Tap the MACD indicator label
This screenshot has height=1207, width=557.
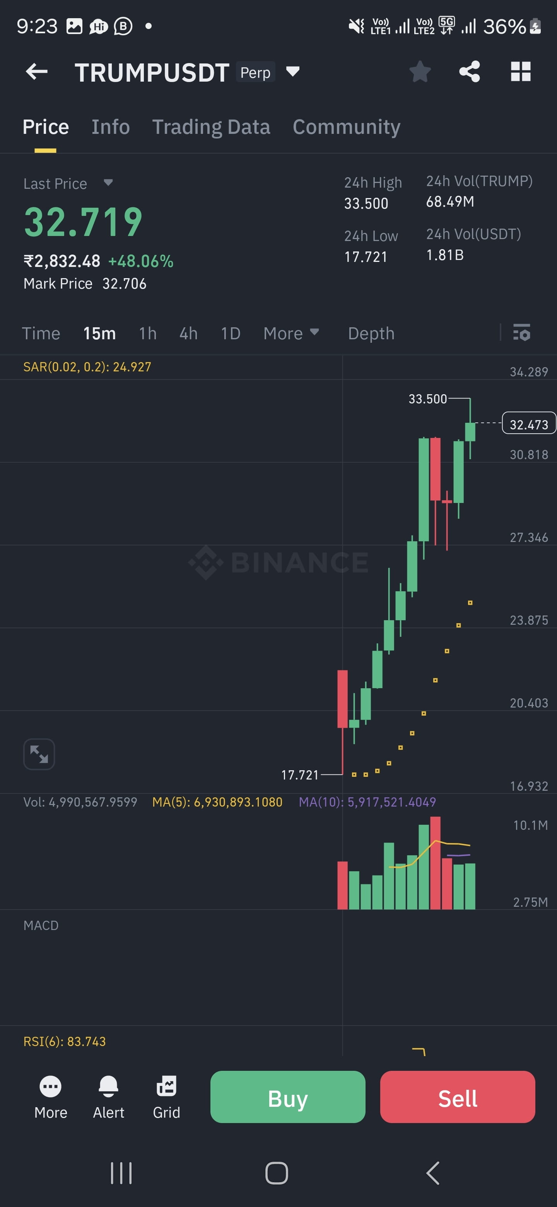[41, 925]
